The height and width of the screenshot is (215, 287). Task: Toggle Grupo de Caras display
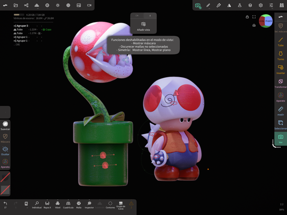click(x=121, y=205)
